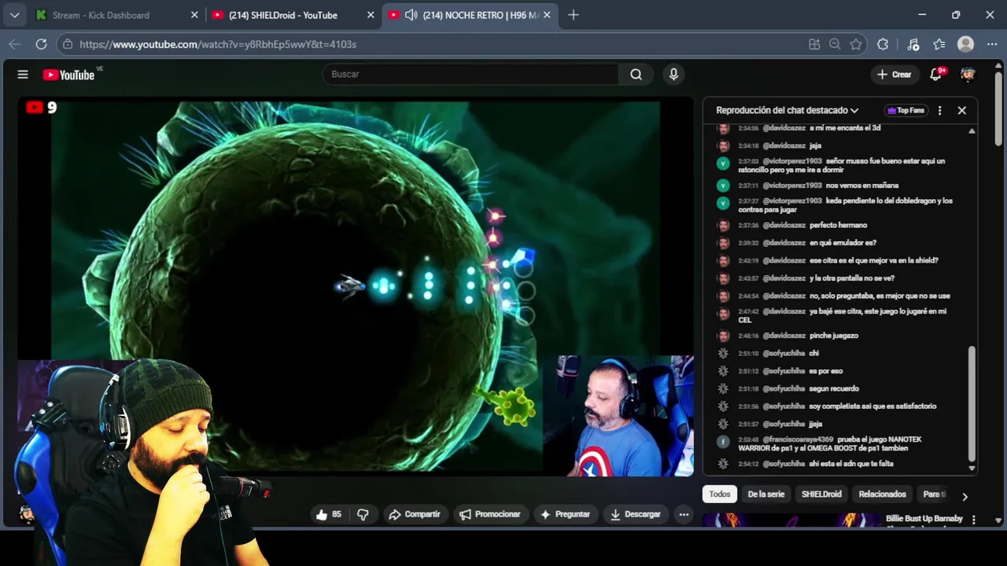Viewport: 1007px width, 566px height.
Task: Open the Billie Bust Up Barnaby video
Action: [924, 519]
